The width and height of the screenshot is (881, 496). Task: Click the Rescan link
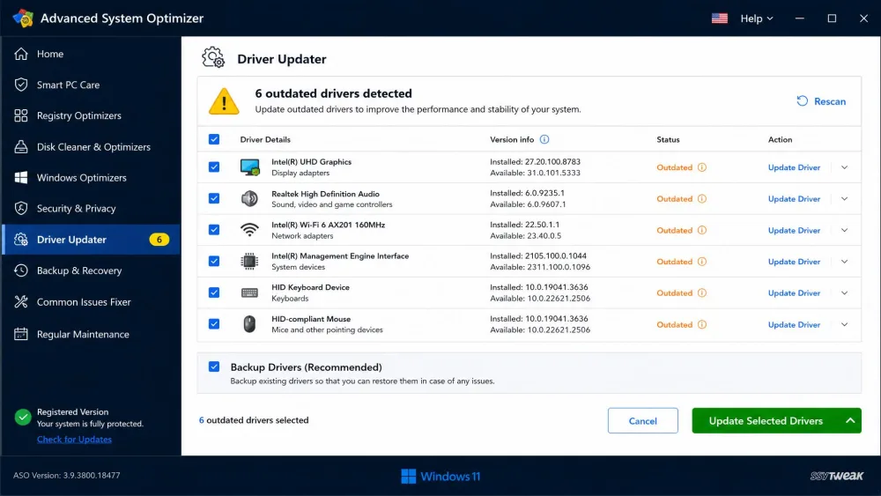pyautogui.click(x=821, y=101)
